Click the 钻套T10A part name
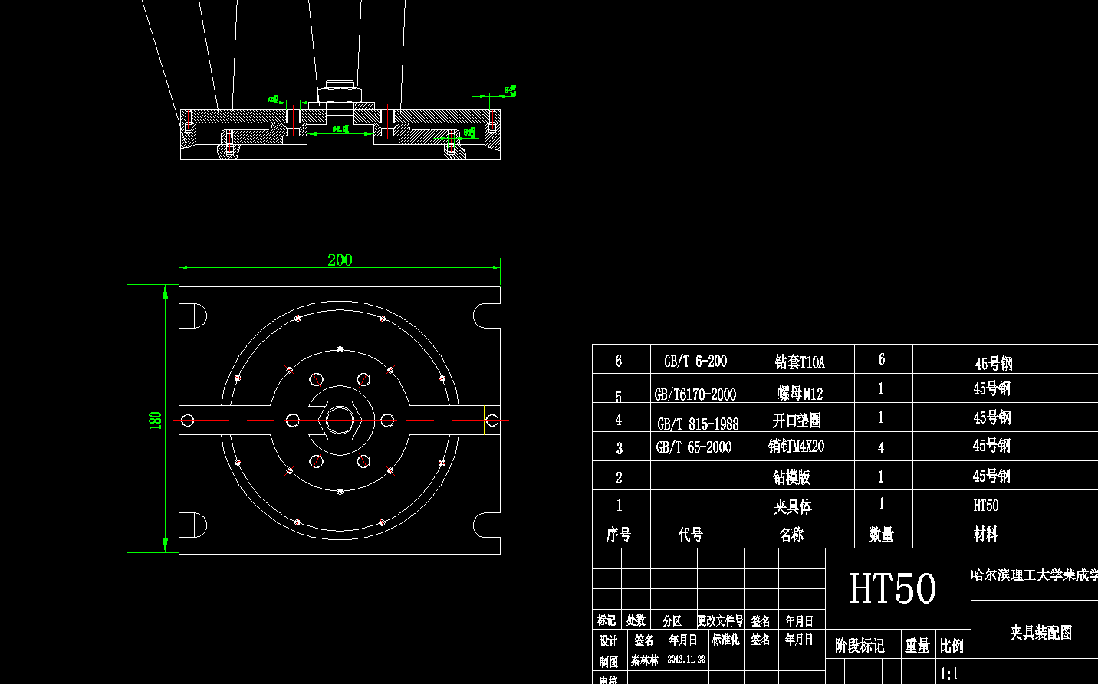The width and height of the screenshot is (1098, 684). pyautogui.click(x=800, y=362)
